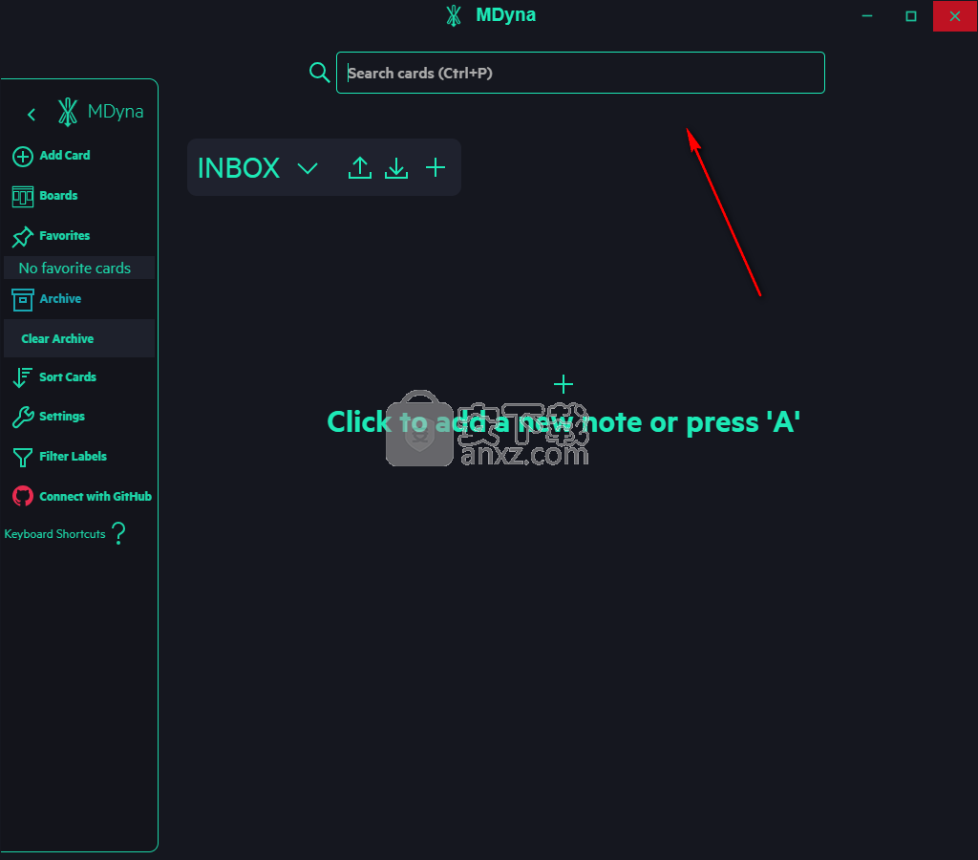Image resolution: width=978 pixels, height=860 pixels.
Task: Open the Filter Labels text entry
Action: [73, 456]
